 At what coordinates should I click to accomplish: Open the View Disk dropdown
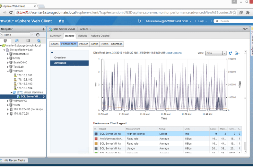point(216,53)
